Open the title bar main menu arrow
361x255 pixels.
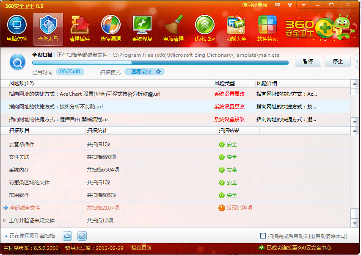tap(304, 5)
